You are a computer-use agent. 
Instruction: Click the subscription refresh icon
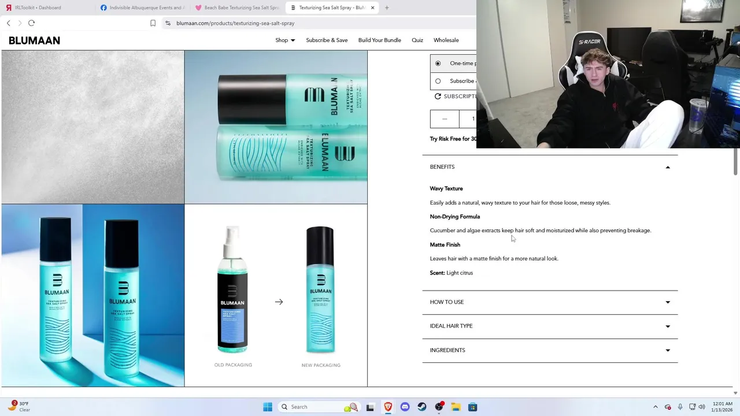(x=438, y=96)
